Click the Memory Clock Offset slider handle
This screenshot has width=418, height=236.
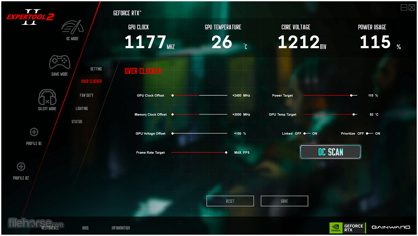click(x=173, y=115)
